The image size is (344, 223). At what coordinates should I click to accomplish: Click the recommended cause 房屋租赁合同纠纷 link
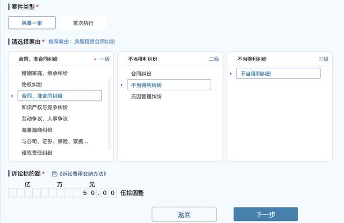click(x=95, y=42)
